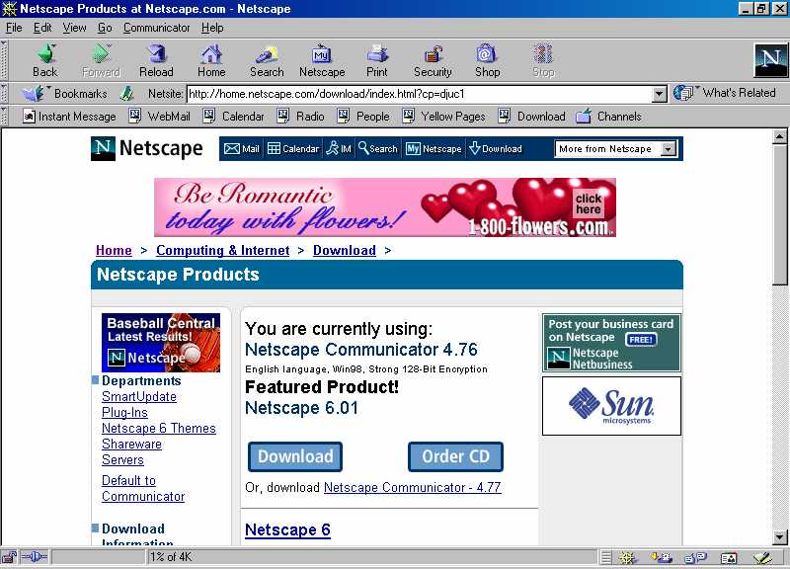
Task: Click the 1-800-flowers.com Be Romantic banner
Action: coord(385,207)
